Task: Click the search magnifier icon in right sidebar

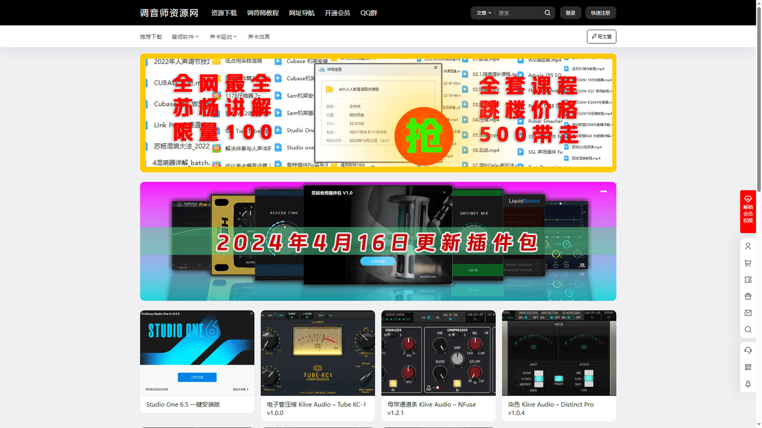Action: pyautogui.click(x=748, y=330)
